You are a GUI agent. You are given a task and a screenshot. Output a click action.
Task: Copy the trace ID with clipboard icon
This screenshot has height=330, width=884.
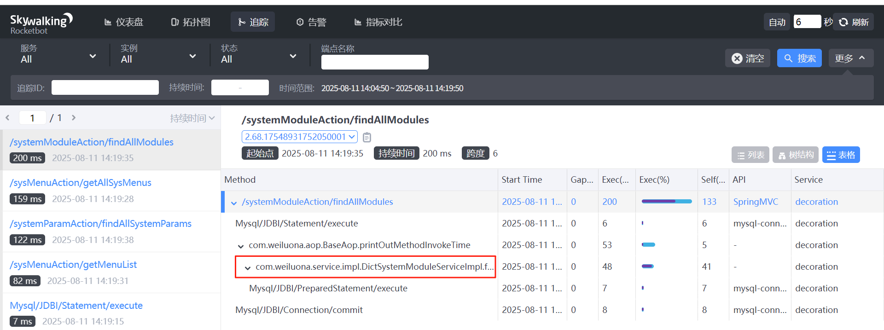[367, 137]
